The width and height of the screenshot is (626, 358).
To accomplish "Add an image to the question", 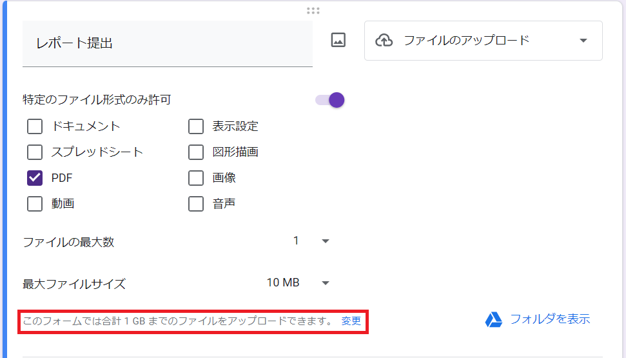I will [338, 40].
